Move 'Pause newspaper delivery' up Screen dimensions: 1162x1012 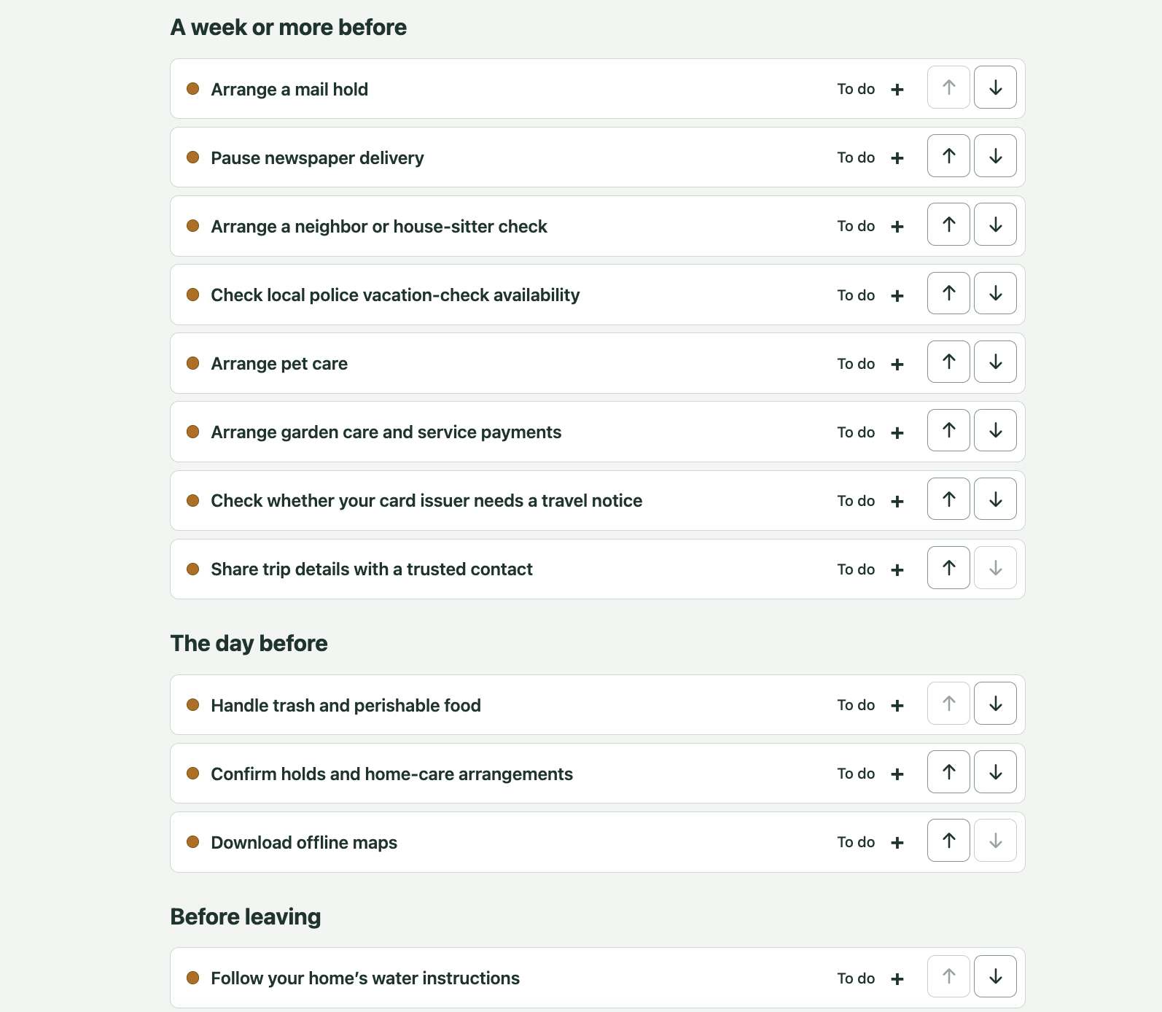coord(948,156)
